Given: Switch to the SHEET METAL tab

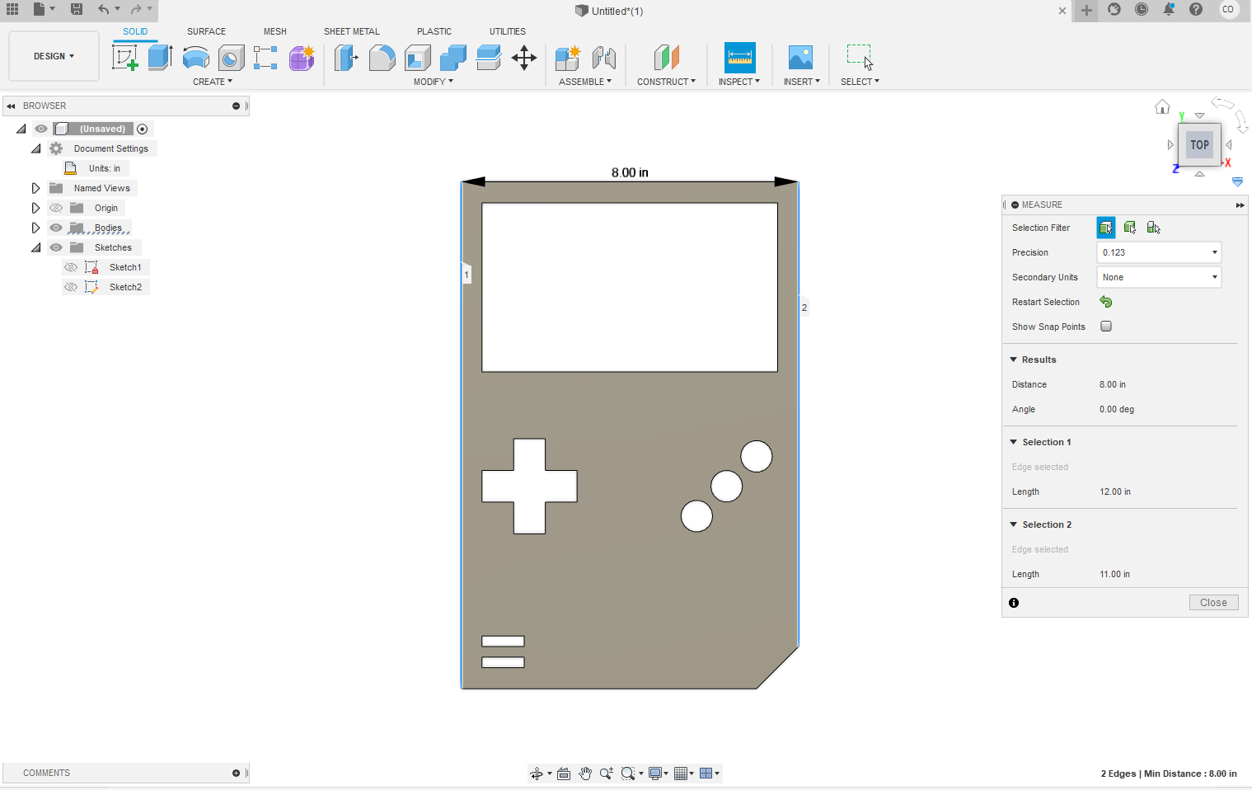Looking at the screenshot, I should pyautogui.click(x=352, y=31).
